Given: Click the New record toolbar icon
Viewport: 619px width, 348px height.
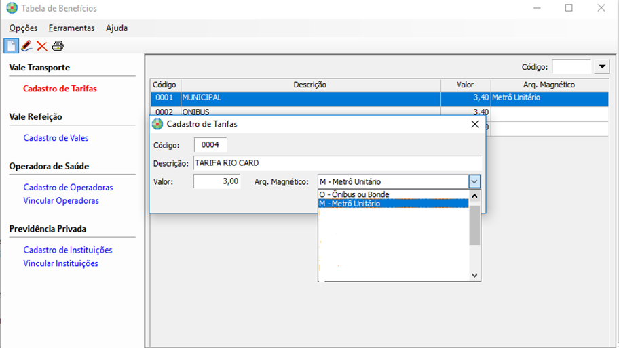Looking at the screenshot, I should click(11, 46).
